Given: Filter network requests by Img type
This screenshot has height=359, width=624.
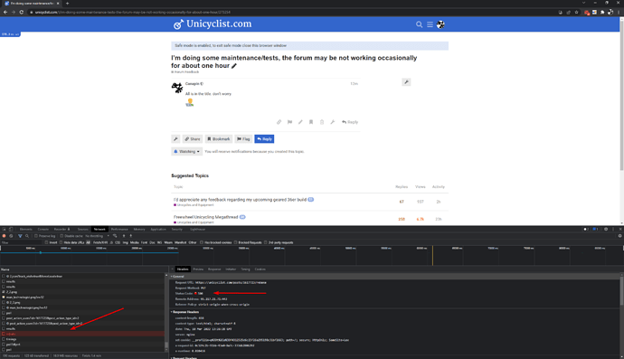Looking at the screenshot, I should [126, 242].
